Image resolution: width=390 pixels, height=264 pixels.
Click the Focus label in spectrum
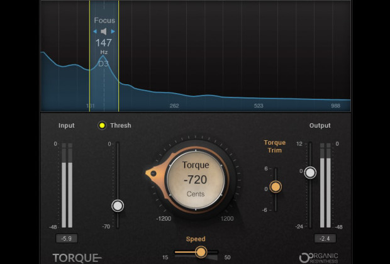pyautogui.click(x=104, y=20)
